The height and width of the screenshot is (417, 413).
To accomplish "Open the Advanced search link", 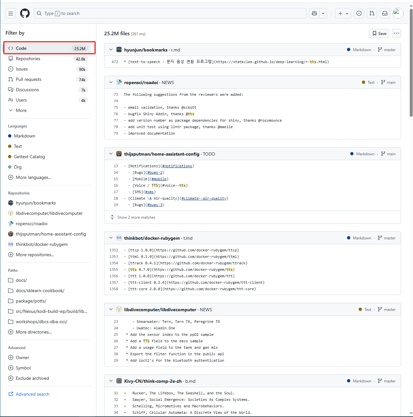I will coord(32,394).
